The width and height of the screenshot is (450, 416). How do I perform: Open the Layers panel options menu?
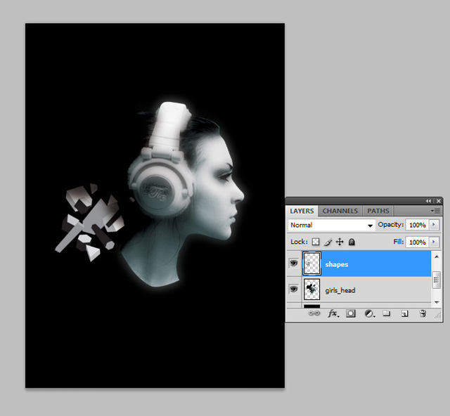click(x=436, y=211)
